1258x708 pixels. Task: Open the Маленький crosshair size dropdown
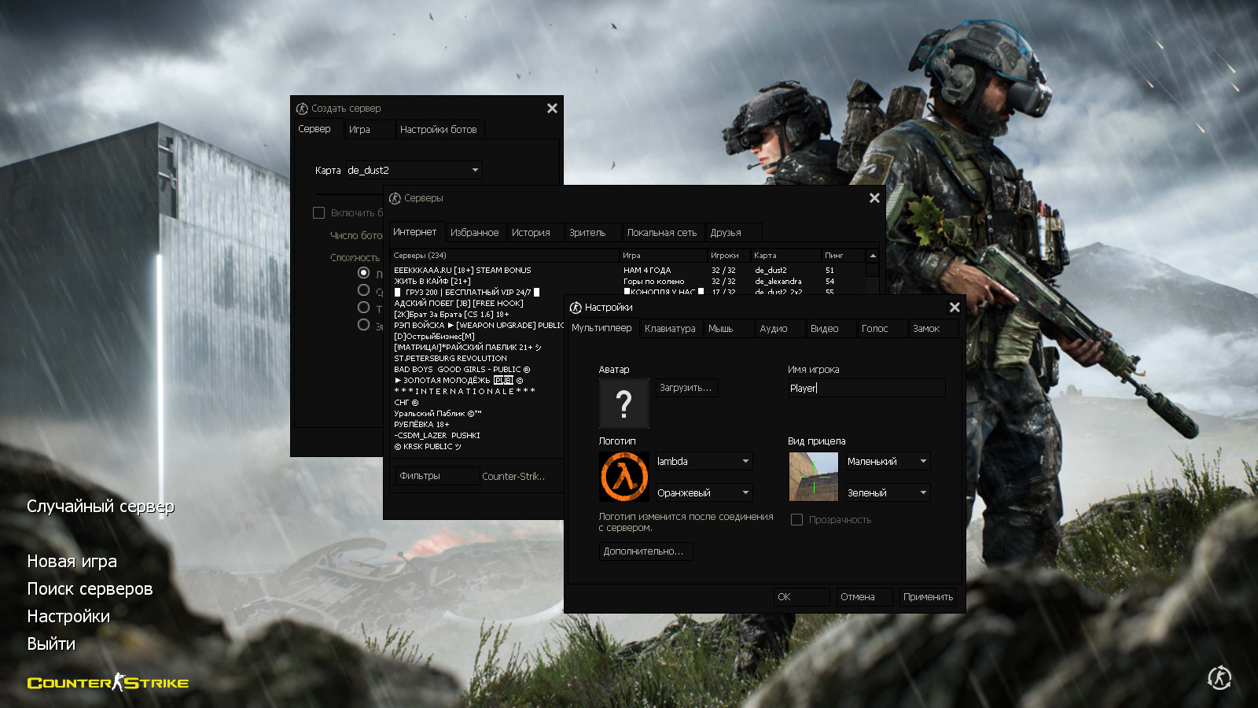[887, 462]
